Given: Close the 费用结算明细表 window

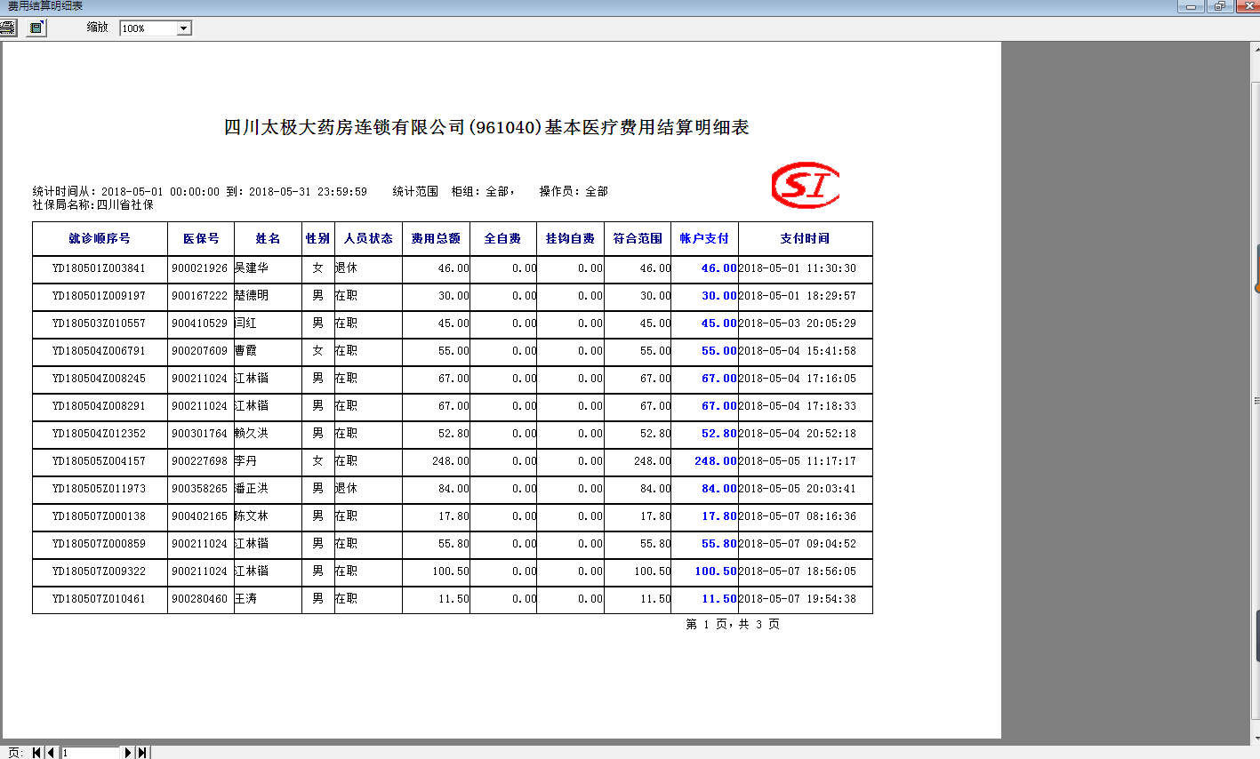Looking at the screenshot, I should tap(1247, 5).
